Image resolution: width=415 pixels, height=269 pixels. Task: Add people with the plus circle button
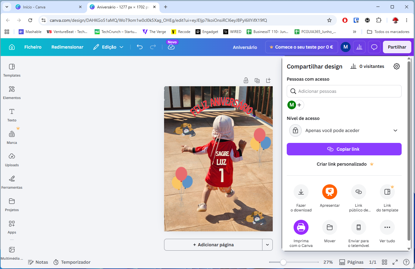tap(299, 105)
